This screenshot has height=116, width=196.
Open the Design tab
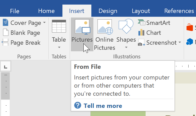pos(108,11)
